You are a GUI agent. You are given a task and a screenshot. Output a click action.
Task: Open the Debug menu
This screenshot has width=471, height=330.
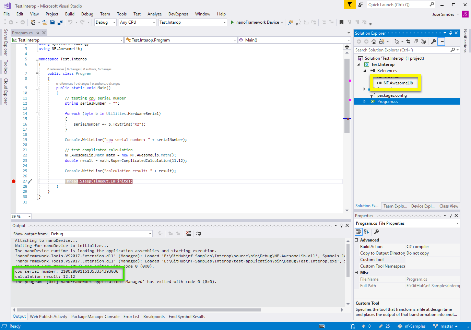pyautogui.click(x=87, y=14)
